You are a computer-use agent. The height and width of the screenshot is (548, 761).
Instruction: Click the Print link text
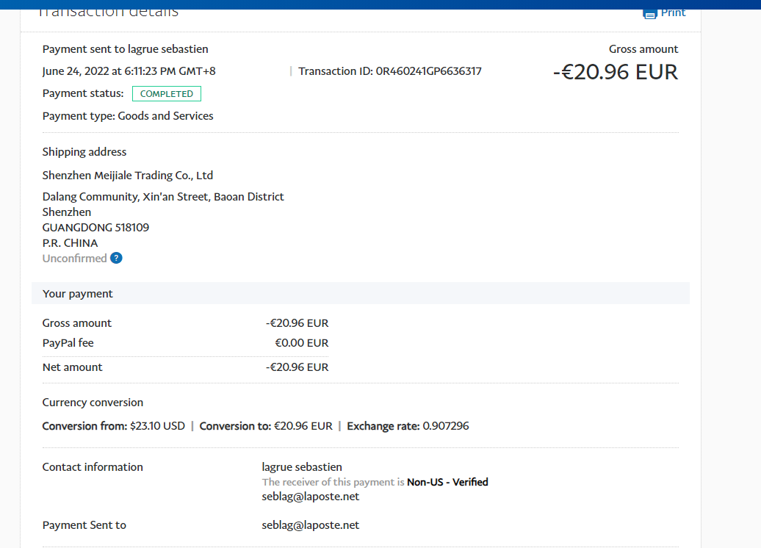click(x=673, y=12)
